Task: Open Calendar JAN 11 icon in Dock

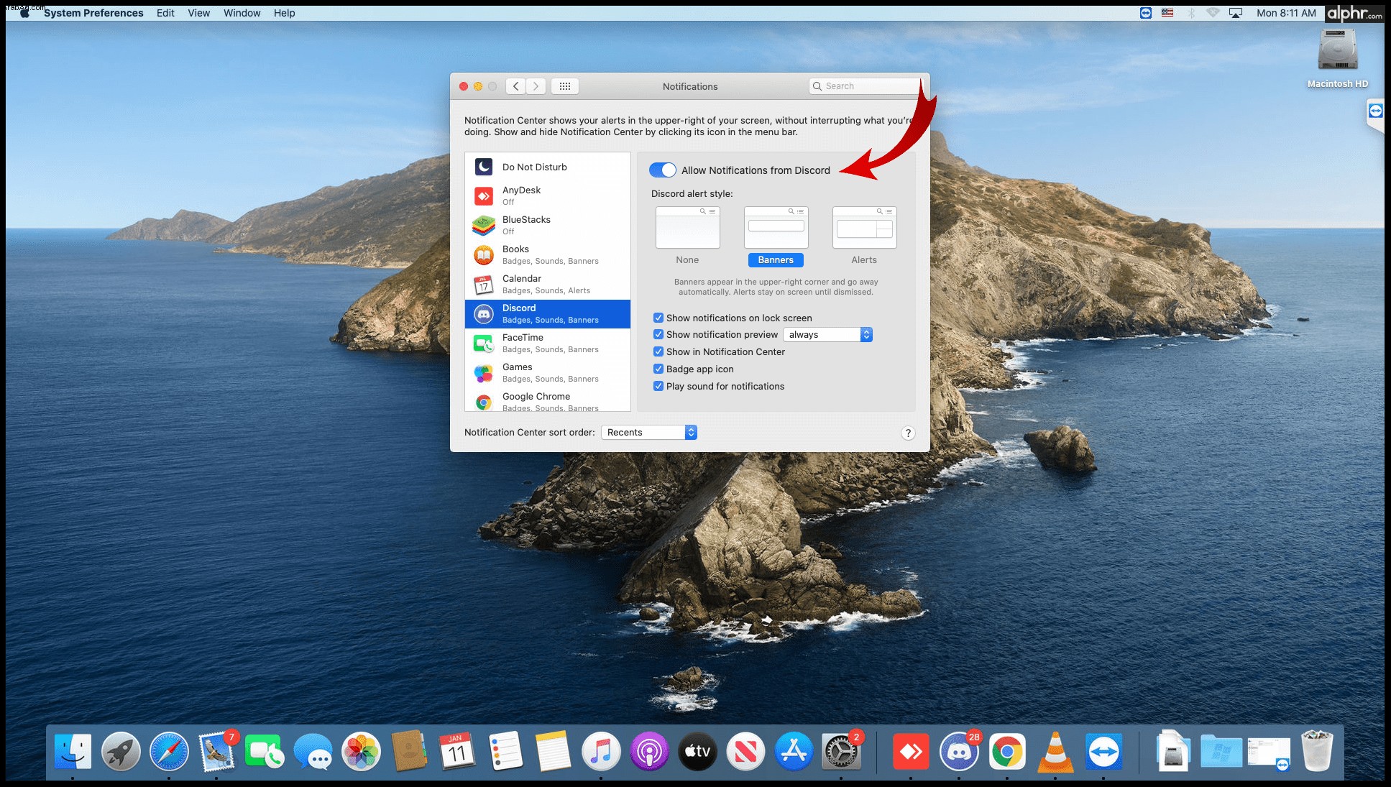Action: tap(457, 752)
